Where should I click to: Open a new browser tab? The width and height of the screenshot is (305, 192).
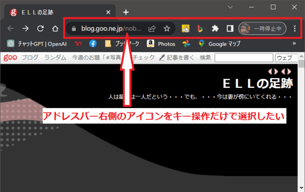[x=126, y=12]
